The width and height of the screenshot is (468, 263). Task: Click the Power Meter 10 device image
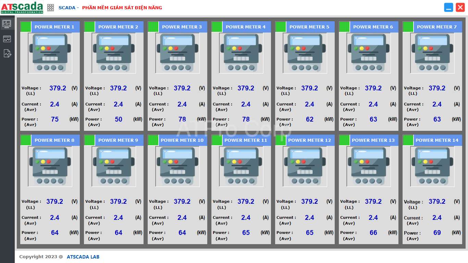pos(177,166)
